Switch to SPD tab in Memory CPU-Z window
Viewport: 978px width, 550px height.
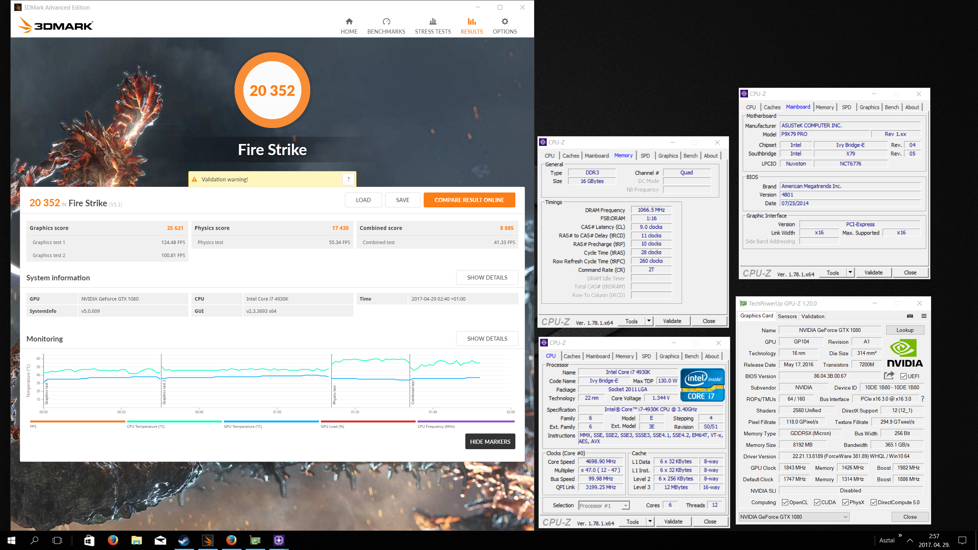pyautogui.click(x=645, y=155)
